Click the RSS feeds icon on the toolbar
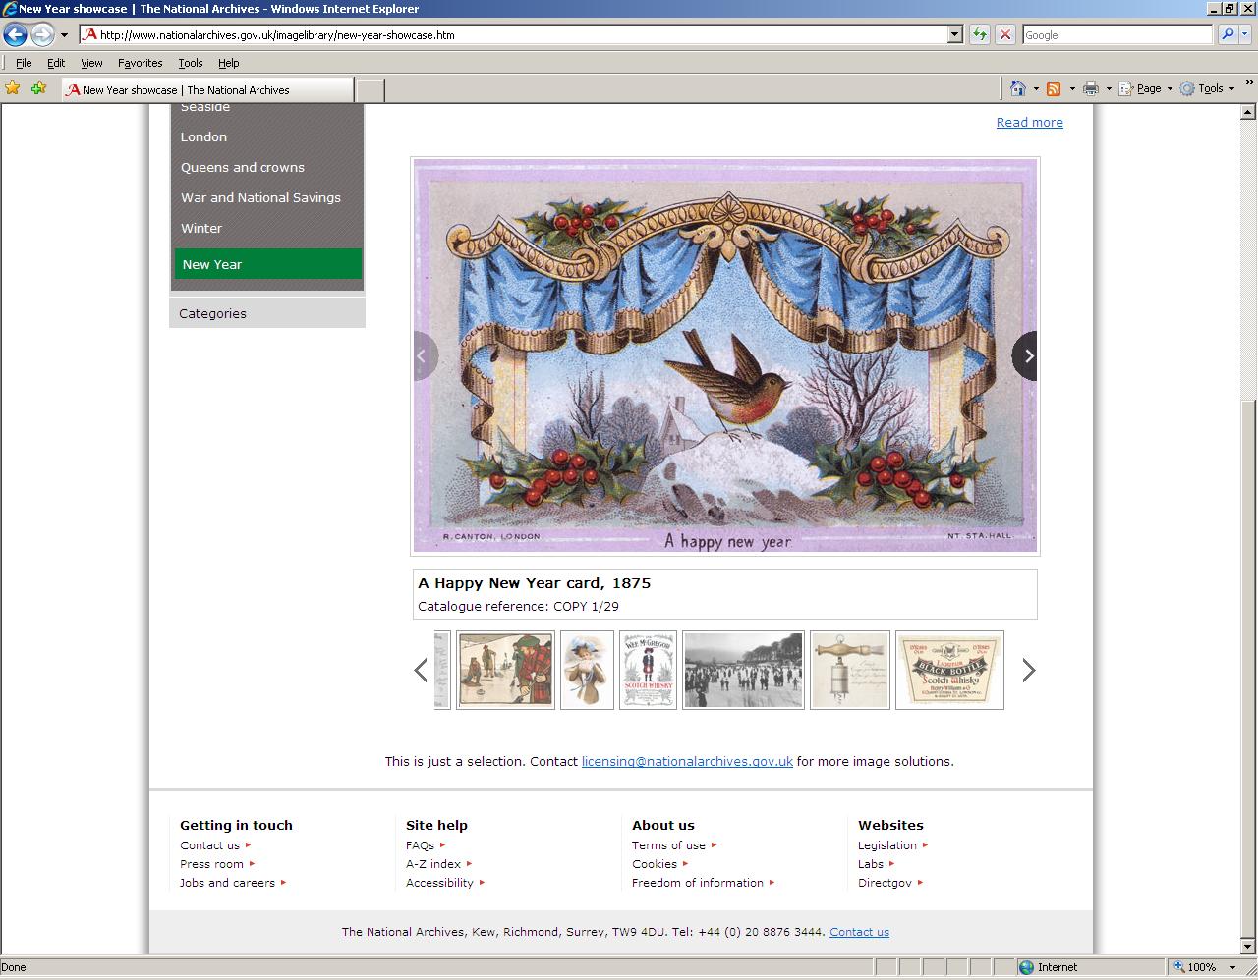1258x980 pixels. 1054,88
